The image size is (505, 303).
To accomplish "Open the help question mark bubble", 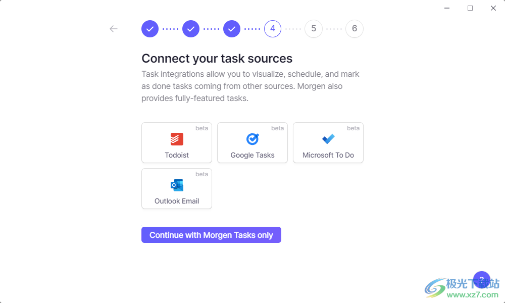I will click(482, 279).
